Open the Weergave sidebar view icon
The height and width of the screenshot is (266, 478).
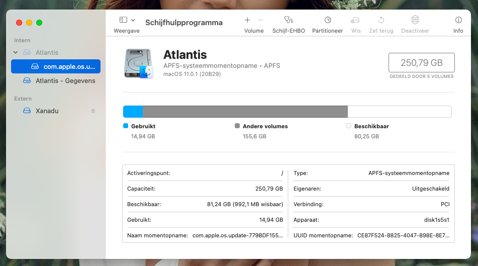[x=123, y=20]
